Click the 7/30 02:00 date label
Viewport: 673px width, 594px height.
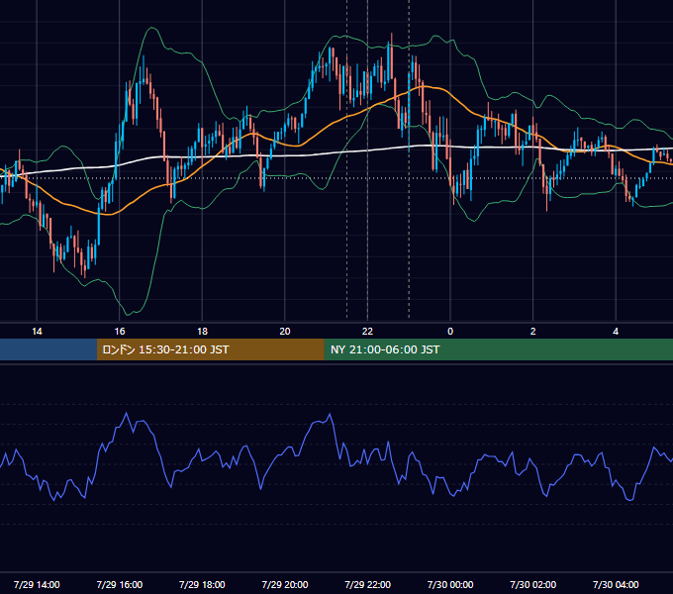click(x=533, y=584)
